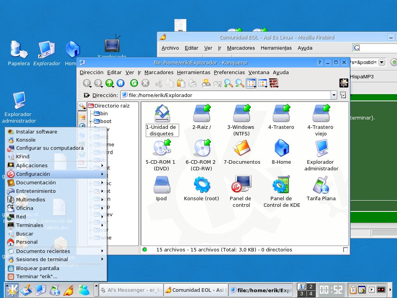Image resolution: width=397 pixels, height=298 pixels.
Task: Switch to virtual desktop 2 in pager
Action: 311,287
